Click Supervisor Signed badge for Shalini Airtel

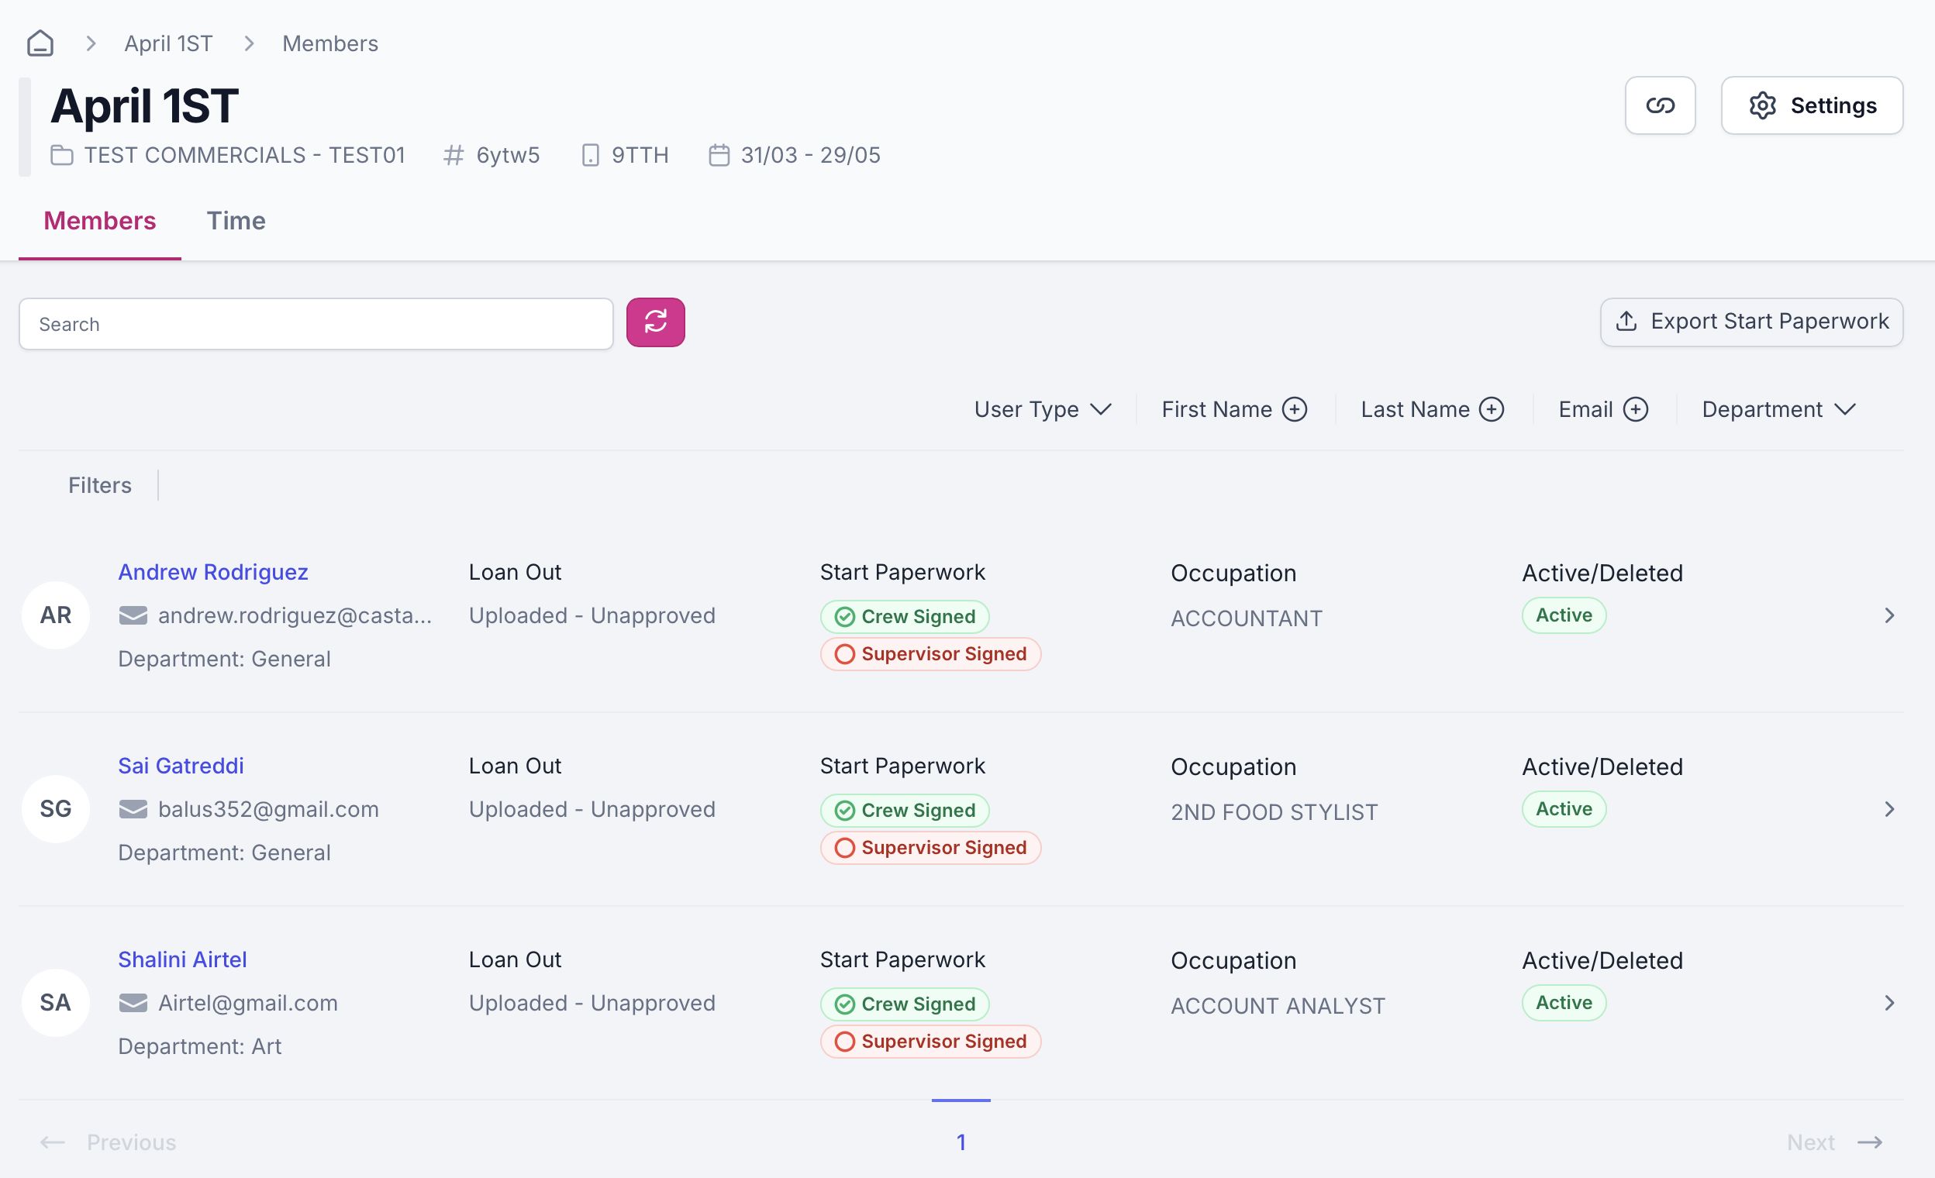930,1042
